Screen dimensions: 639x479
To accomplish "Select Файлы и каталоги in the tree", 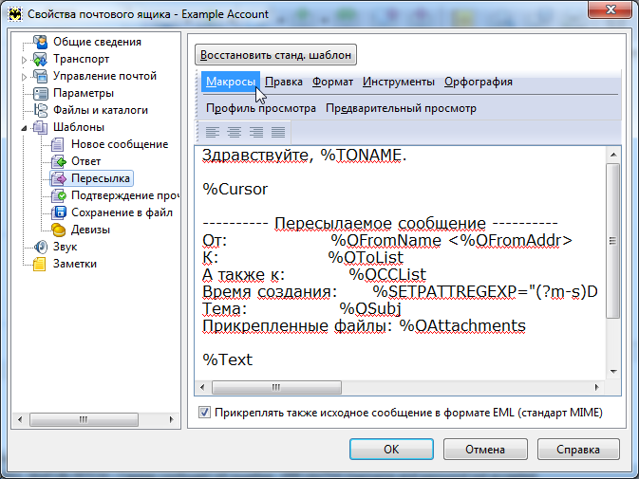I will pyautogui.click(x=101, y=110).
